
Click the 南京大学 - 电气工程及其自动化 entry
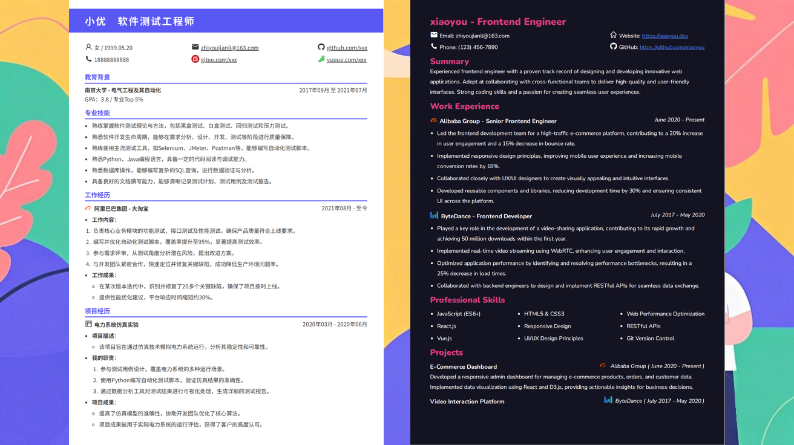coord(123,90)
